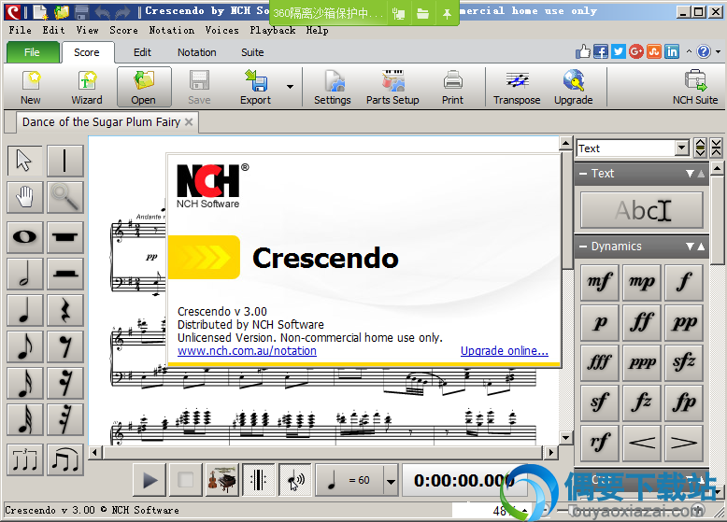Insert sf dynamic marking
The width and height of the screenshot is (727, 522).
coord(600,403)
